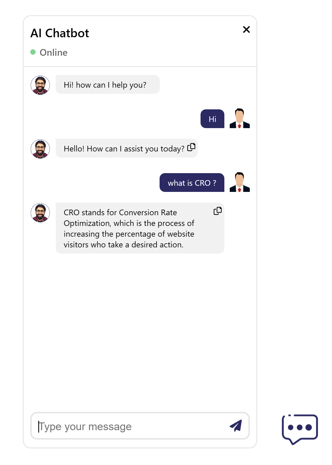
Task: Copy the CRO explanation message
Action: 217,211
